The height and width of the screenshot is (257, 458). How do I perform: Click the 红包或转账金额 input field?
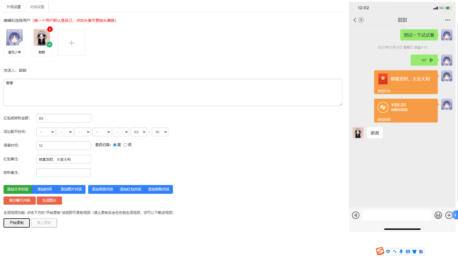(64, 118)
